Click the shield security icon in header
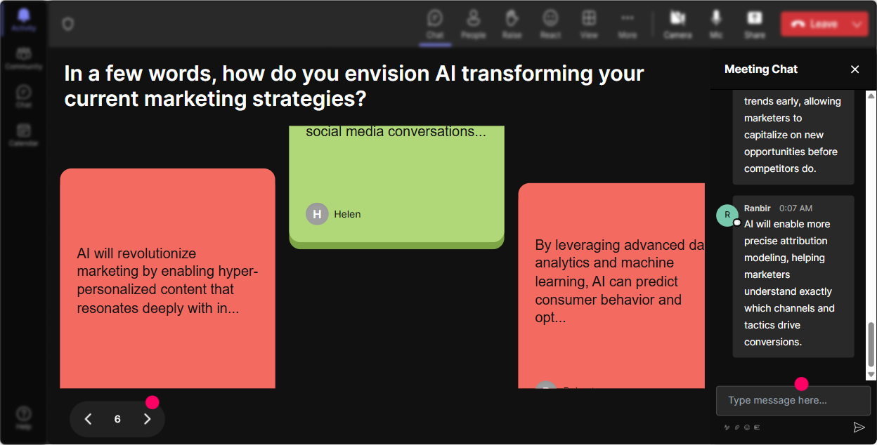This screenshot has width=877, height=445. [67, 24]
